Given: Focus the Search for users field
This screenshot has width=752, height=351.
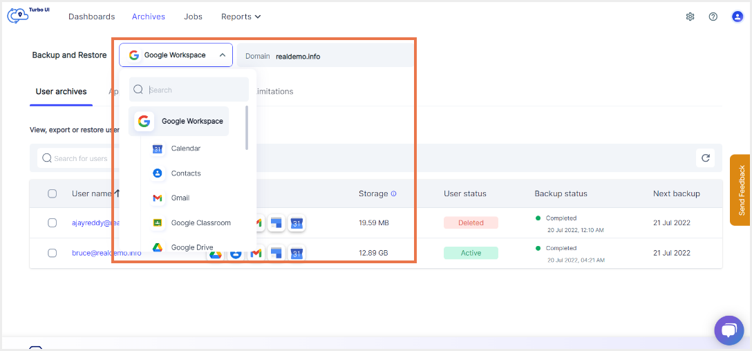Looking at the screenshot, I should coord(79,158).
